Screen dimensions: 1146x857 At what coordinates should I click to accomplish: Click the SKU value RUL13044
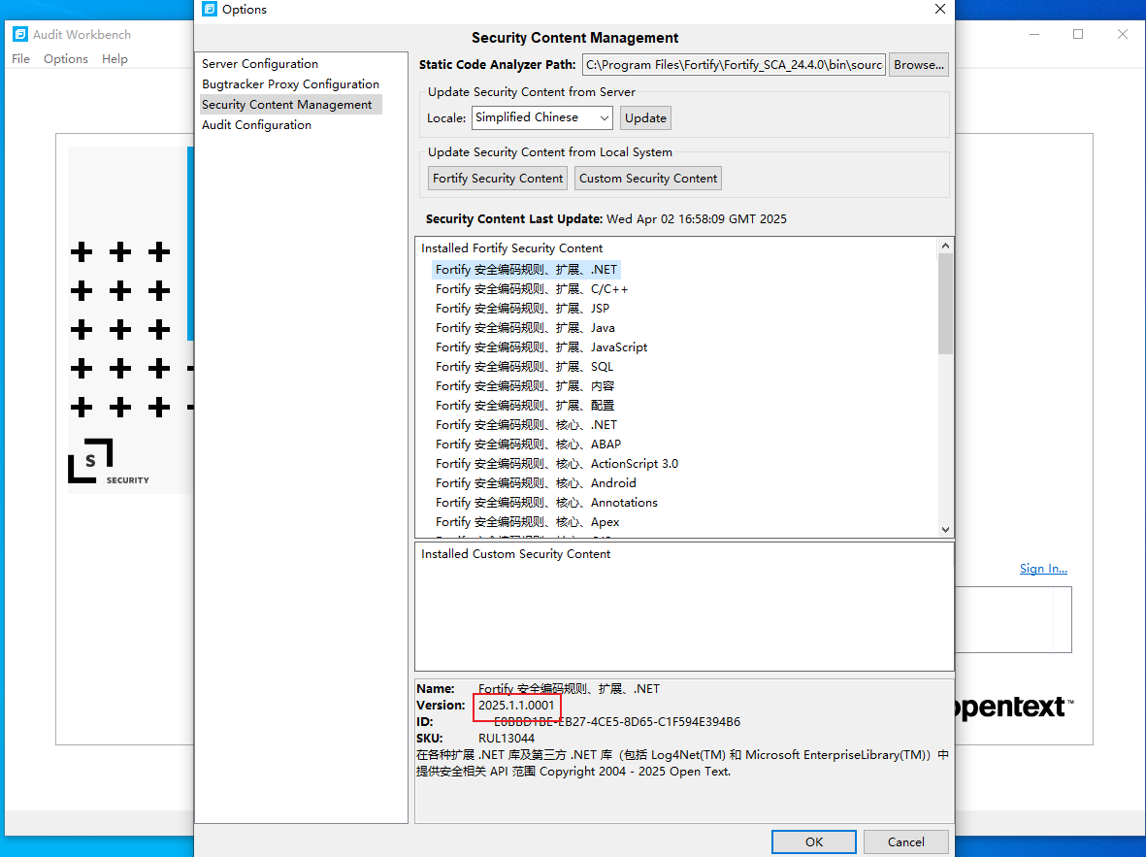click(507, 739)
